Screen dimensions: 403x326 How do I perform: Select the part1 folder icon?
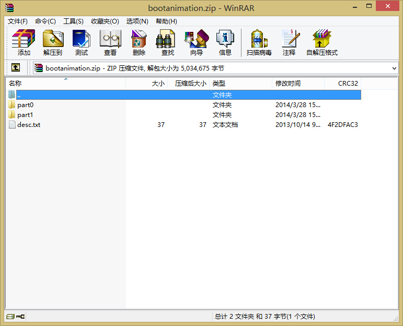point(11,114)
